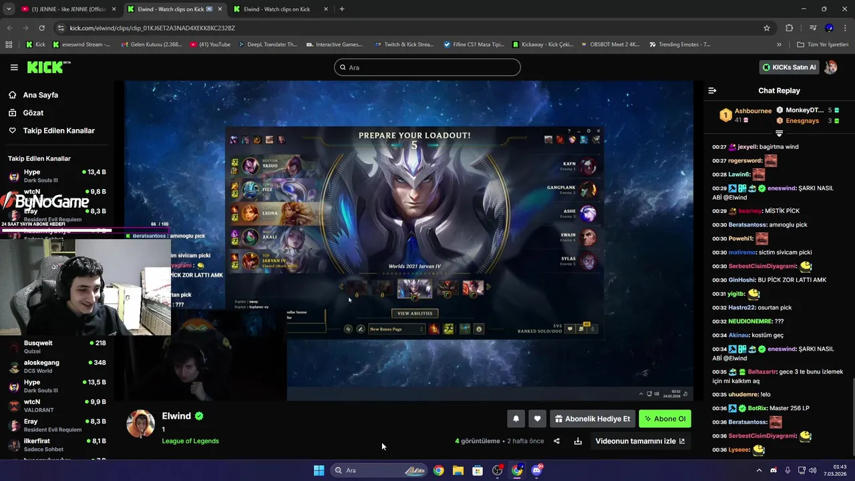
Task: Click chat username BotRix
Action: (x=757, y=408)
